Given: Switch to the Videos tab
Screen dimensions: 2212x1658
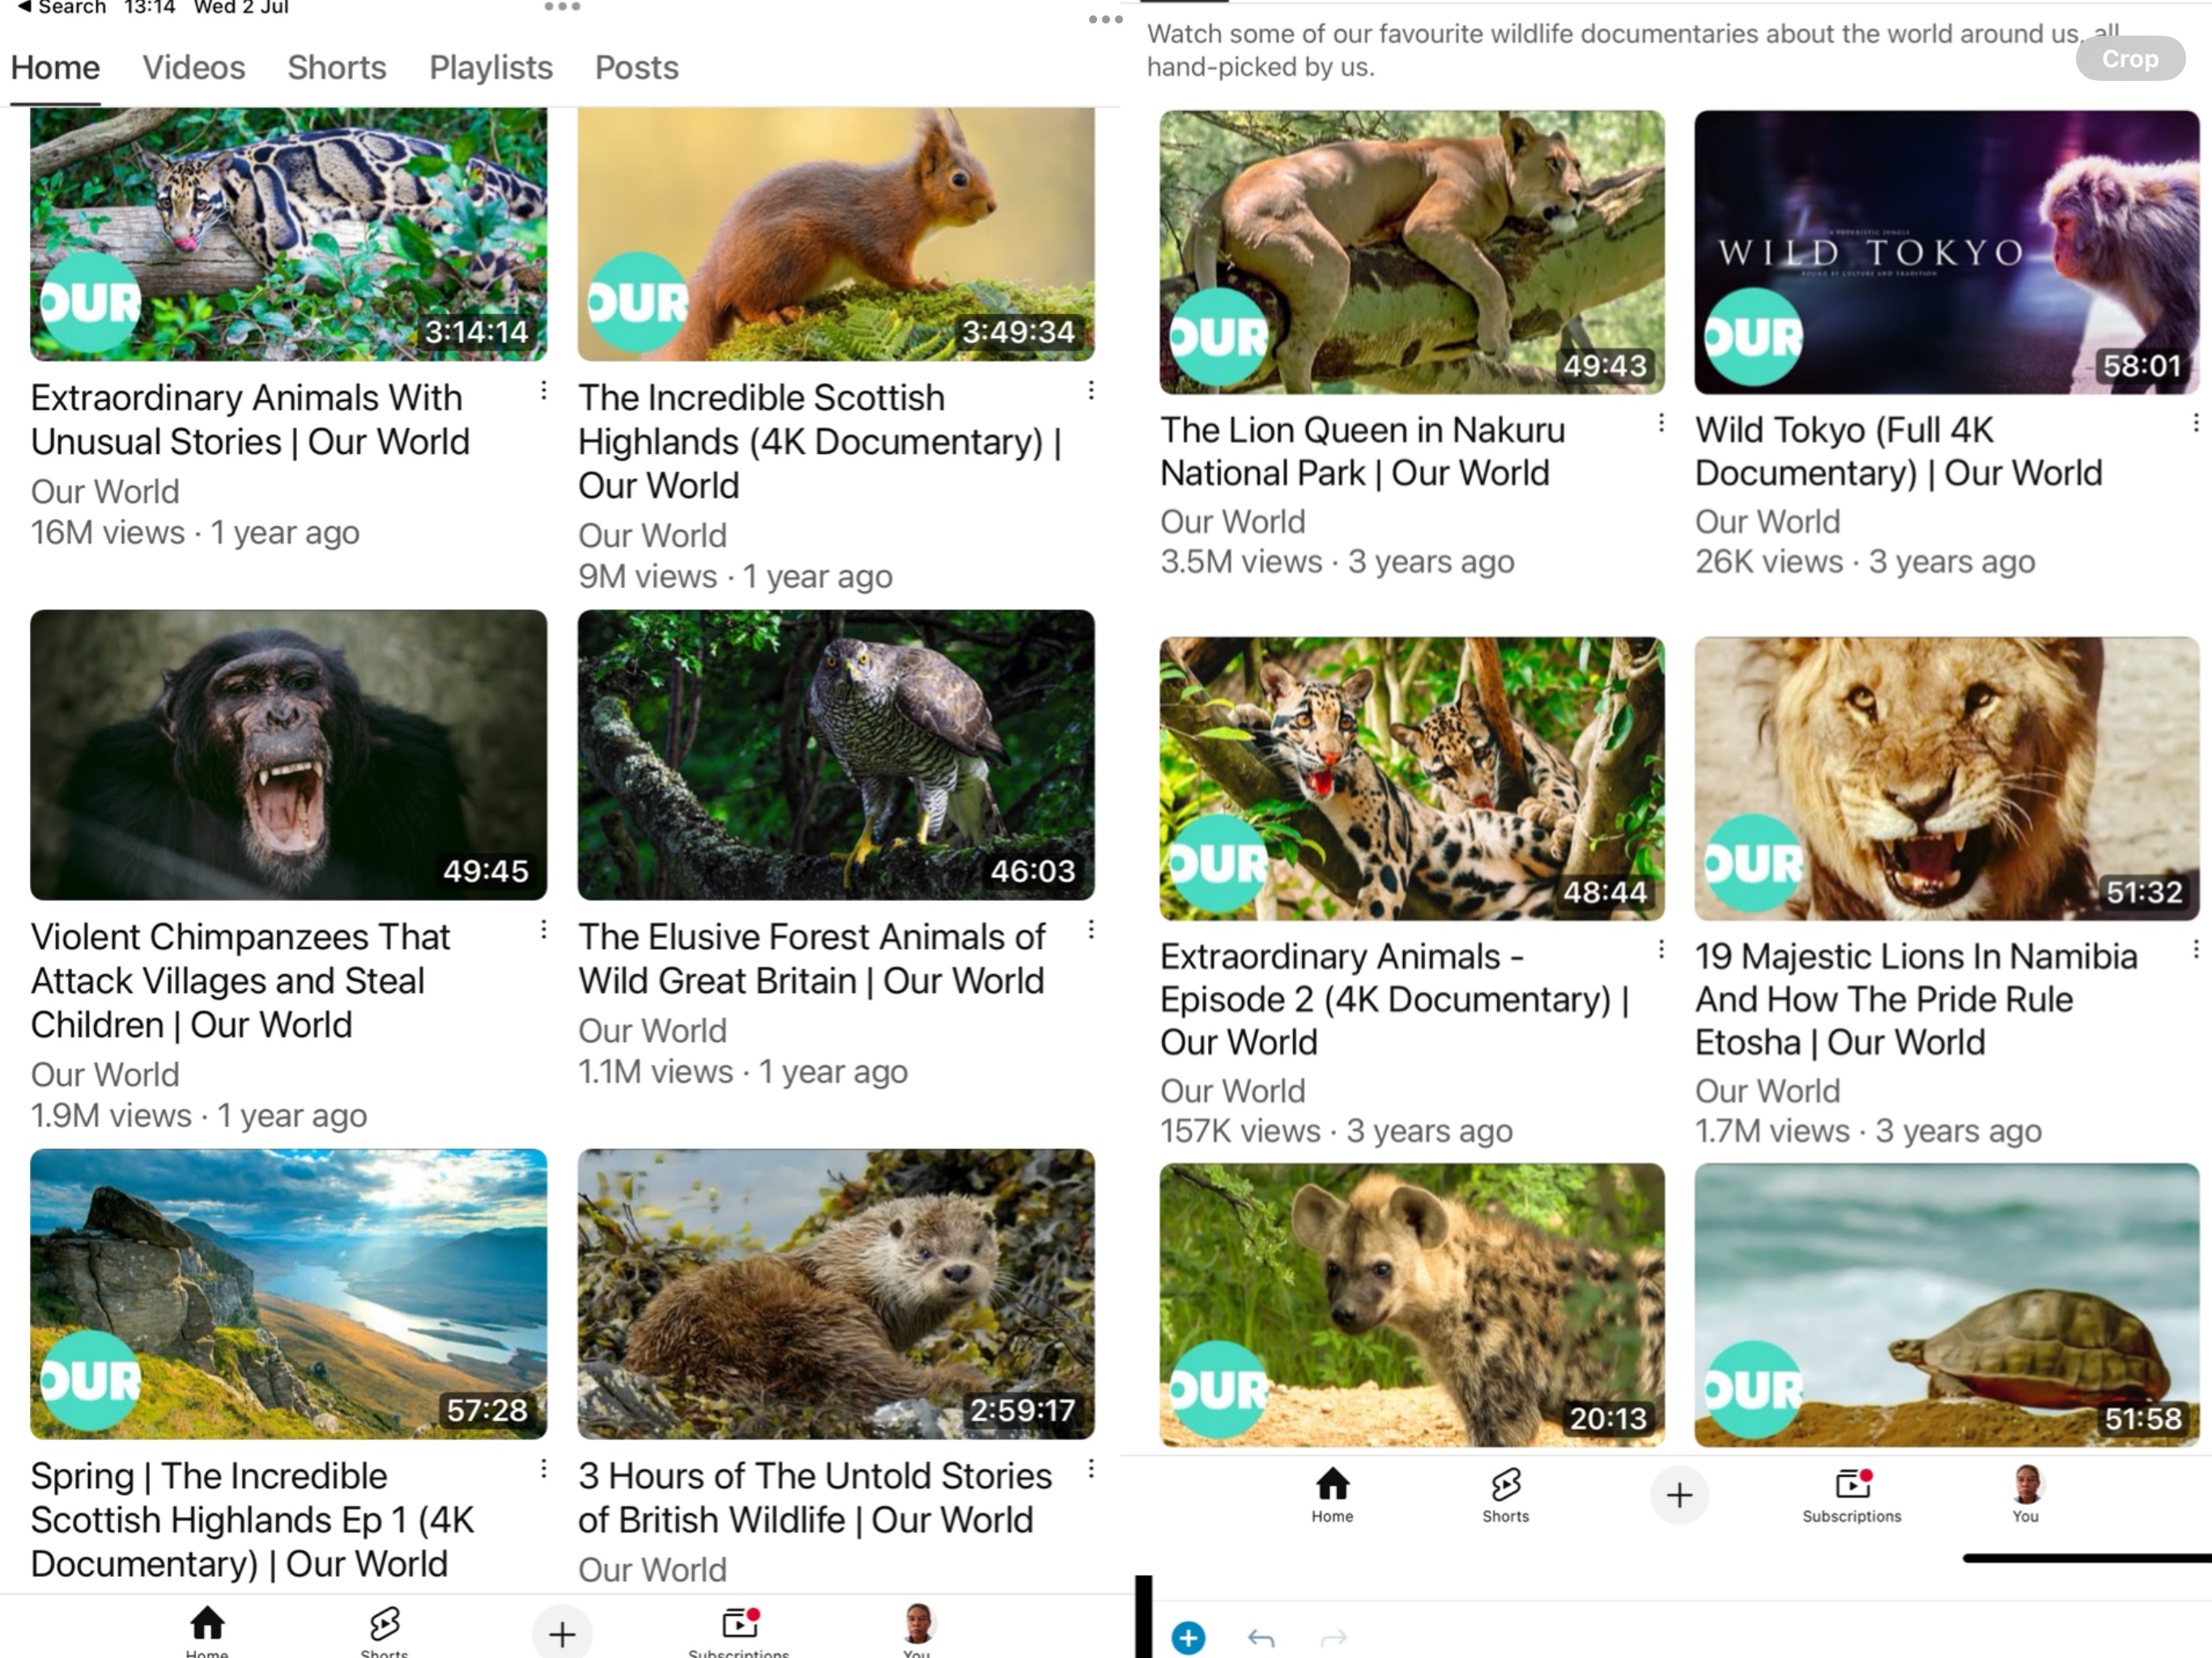Looking at the screenshot, I should click(x=194, y=68).
